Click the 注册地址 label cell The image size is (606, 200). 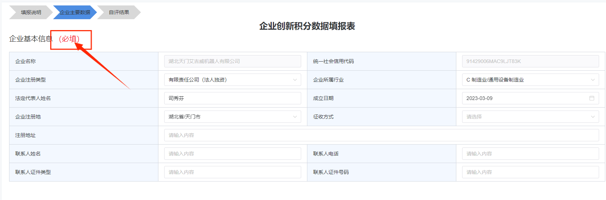(x=84, y=135)
